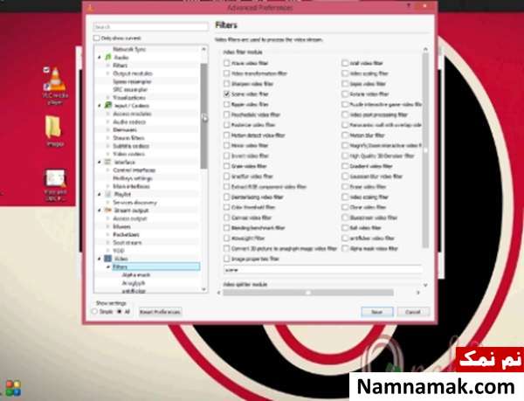Enable Video transformation filter checkbox
The height and width of the screenshot is (401, 524).
[x=227, y=73]
